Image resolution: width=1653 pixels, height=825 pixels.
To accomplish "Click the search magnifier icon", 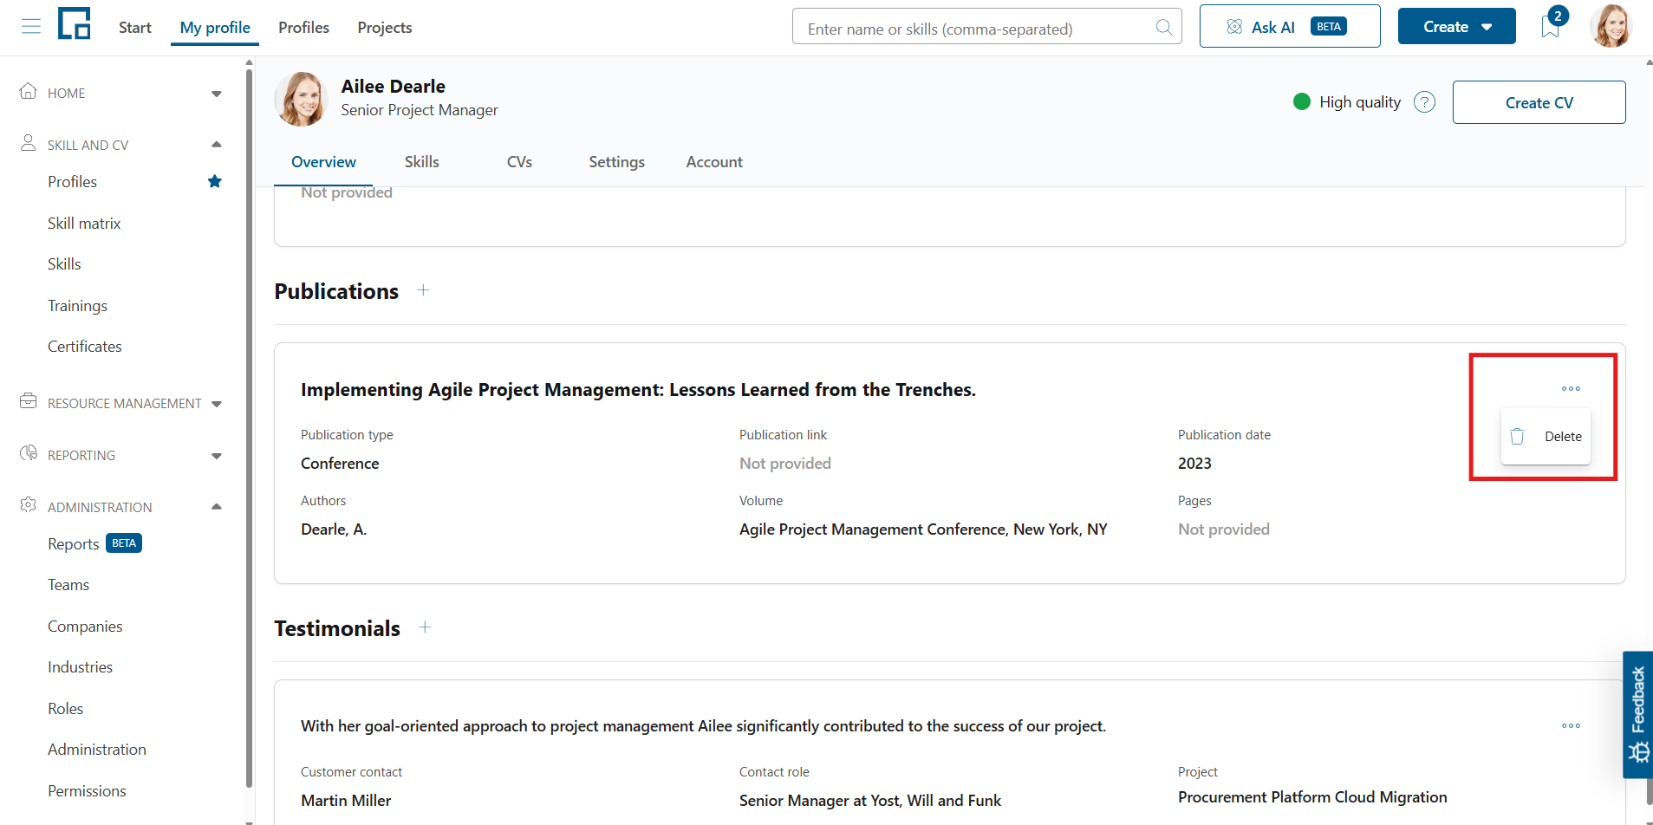I will 1163,28.
